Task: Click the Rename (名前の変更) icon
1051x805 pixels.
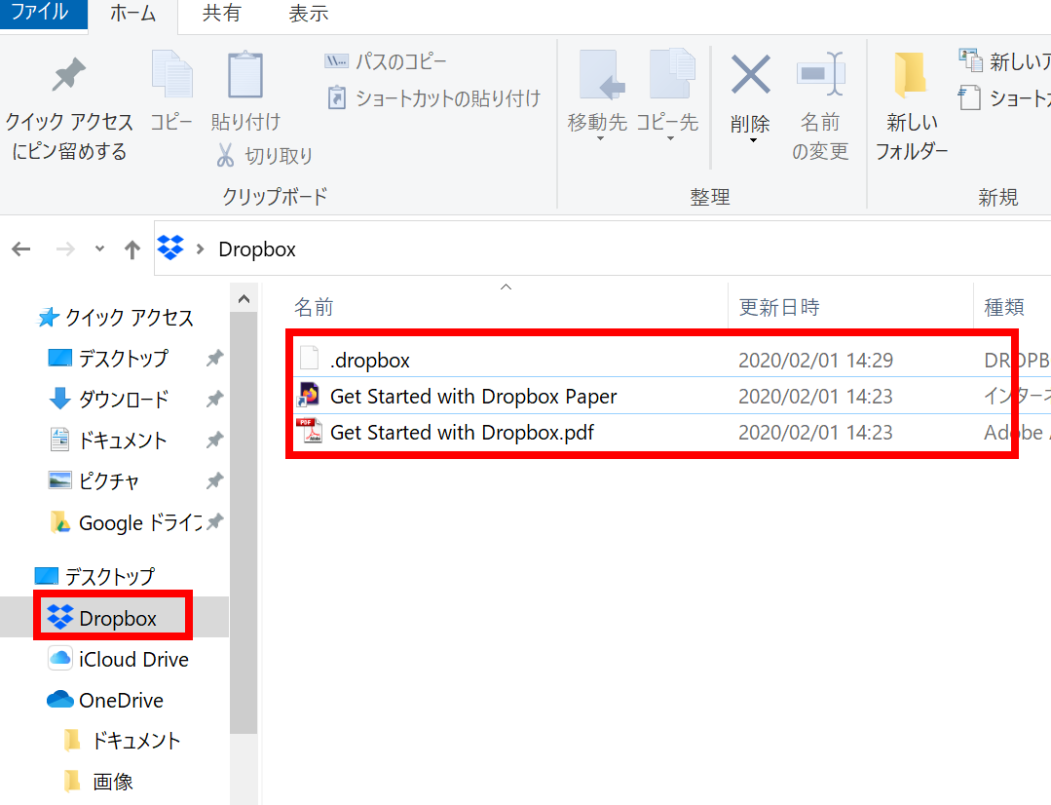Action: click(821, 74)
